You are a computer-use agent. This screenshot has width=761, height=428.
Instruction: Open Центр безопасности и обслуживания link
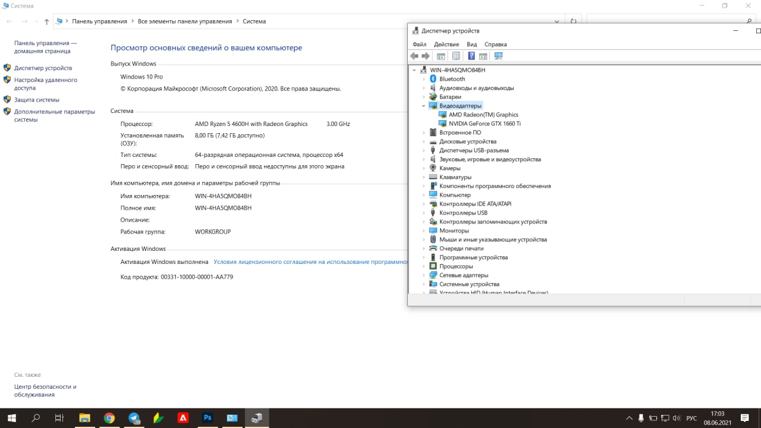coord(45,391)
